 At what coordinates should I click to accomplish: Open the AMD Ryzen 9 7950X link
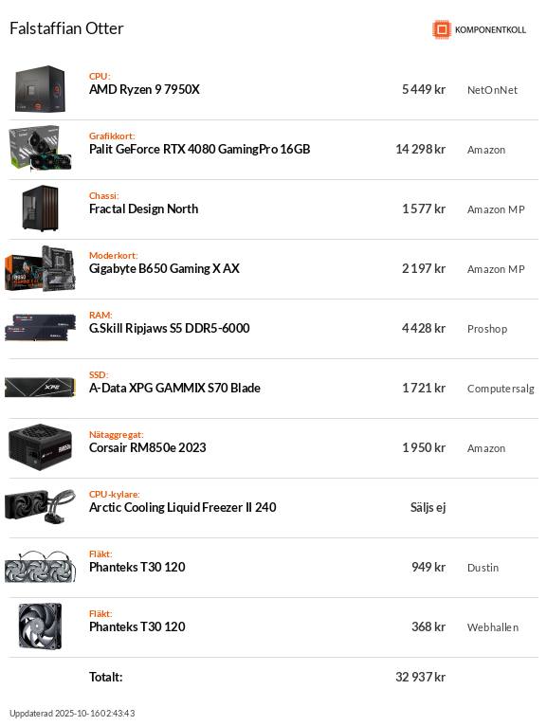[x=144, y=89]
